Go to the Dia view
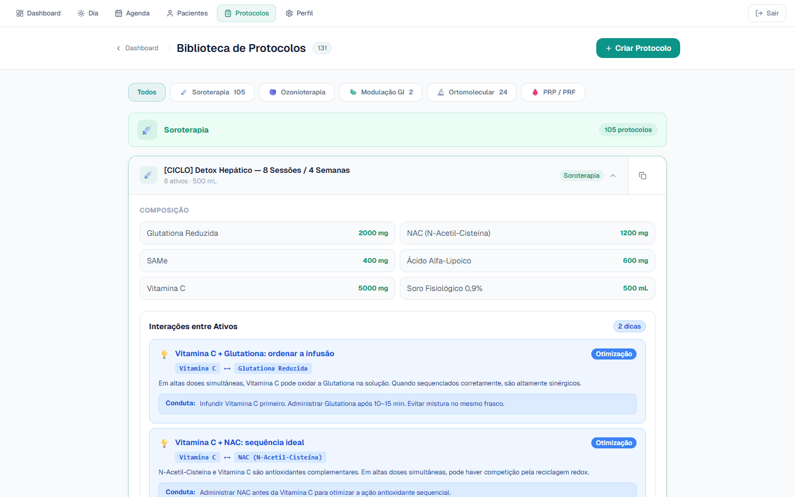 click(88, 13)
